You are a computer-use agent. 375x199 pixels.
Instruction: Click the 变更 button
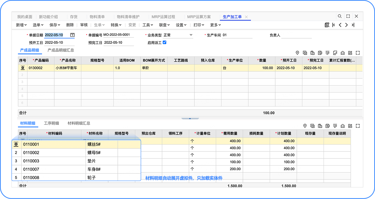(x=132, y=25)
